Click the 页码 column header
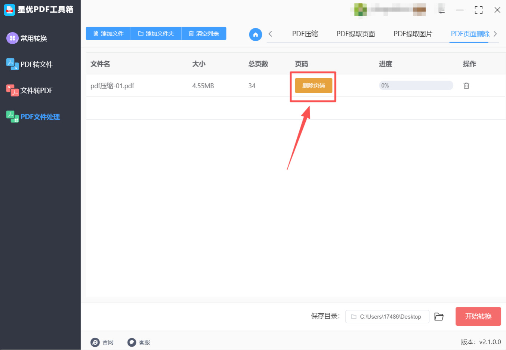The width and height of the screenshot is (506, 350). [x=302, y=64]
